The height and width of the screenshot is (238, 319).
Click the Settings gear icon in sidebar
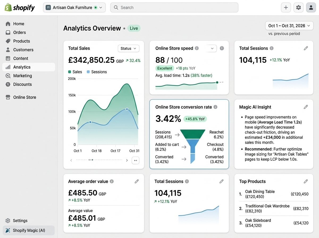coord(8,220)
